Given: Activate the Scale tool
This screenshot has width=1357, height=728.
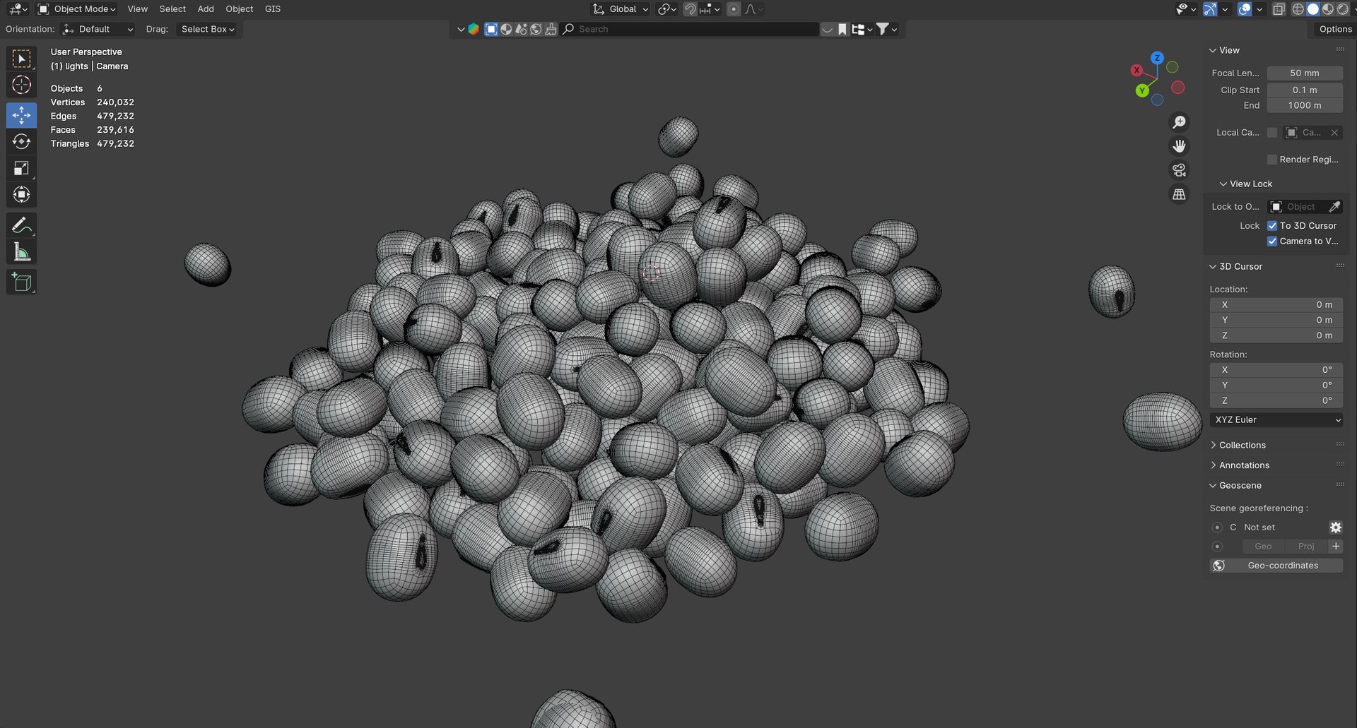Looking at the screenshot, I should 21,168.
